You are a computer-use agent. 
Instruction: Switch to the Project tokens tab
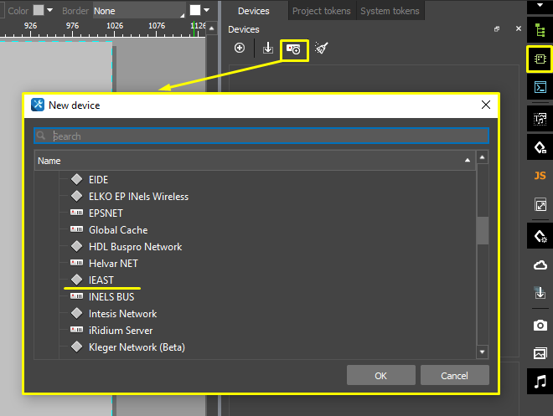(x=322, y=11)
